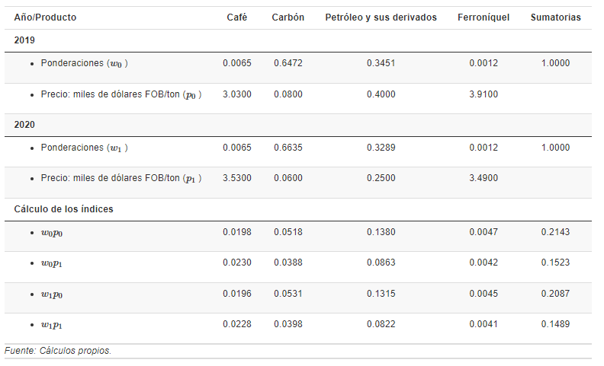This screenshot has width=604, height=366.
Task: Click the 2019 Carbón weighting value 0.6472
Action: coord(288,63)
